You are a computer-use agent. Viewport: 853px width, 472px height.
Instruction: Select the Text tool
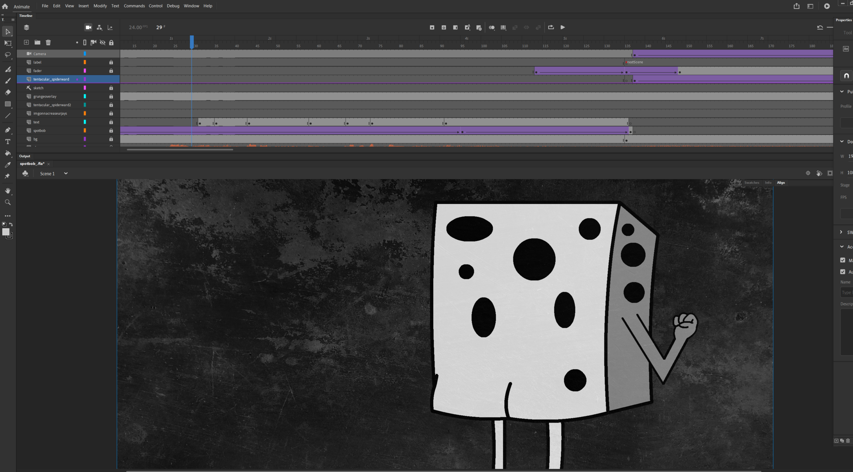point(8,142)
